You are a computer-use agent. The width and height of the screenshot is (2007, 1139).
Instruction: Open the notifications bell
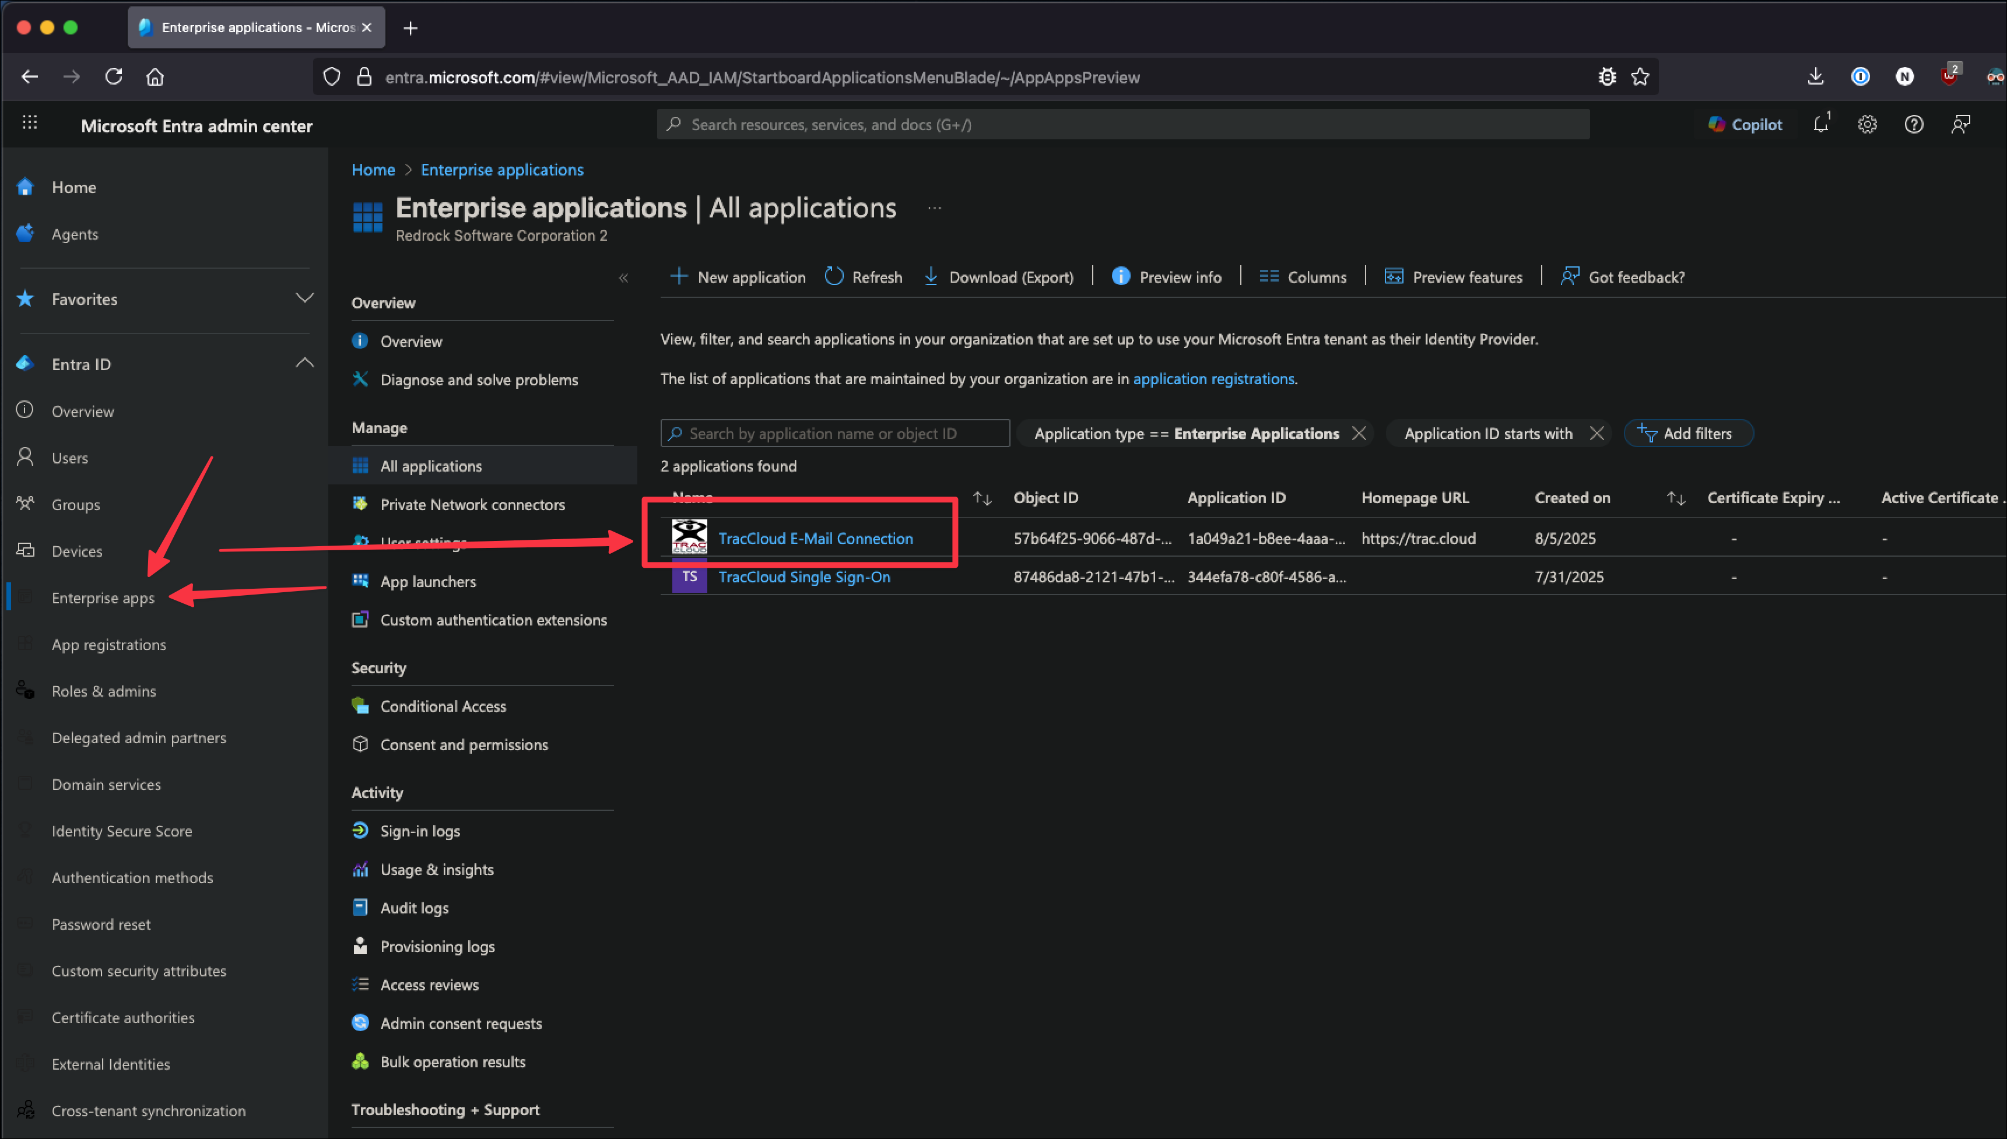pyautogui.click(x=1821, y=124)
